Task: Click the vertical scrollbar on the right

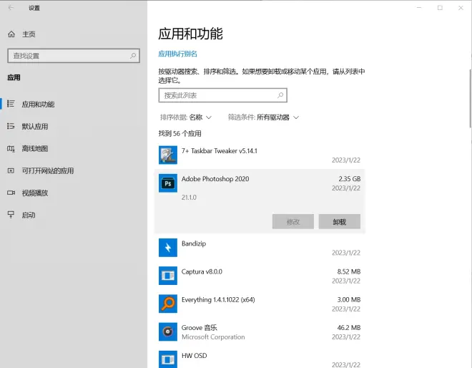Action: (470, 99)
